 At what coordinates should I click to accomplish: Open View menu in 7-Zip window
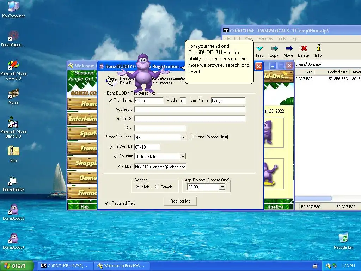coord(249,38)
